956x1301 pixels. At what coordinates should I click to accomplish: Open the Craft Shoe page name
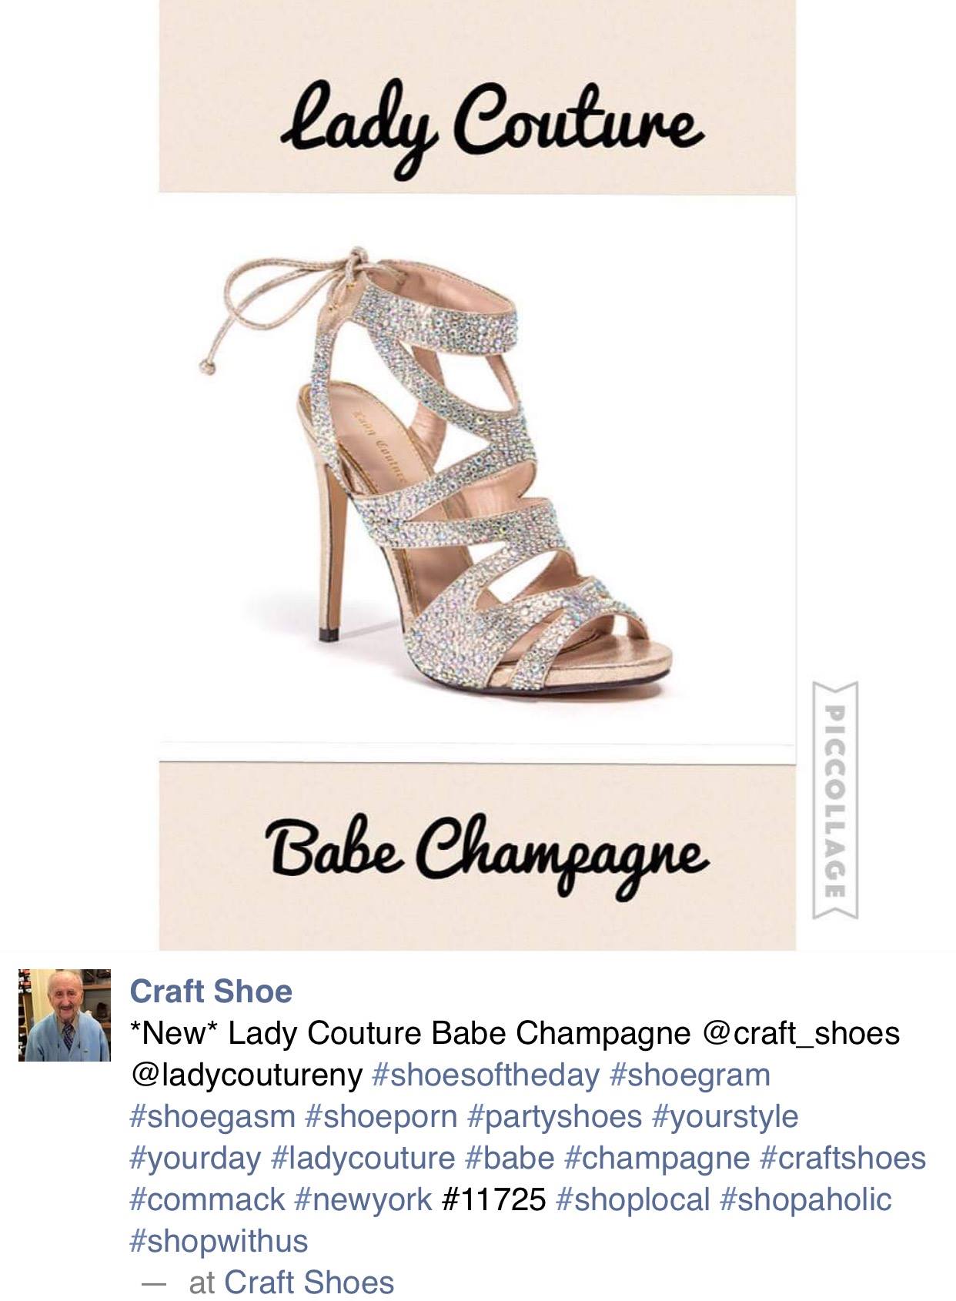tap(211, 992)
